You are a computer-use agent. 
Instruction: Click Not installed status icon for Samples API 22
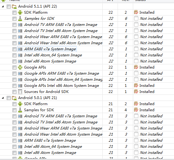tap(136, 18)
